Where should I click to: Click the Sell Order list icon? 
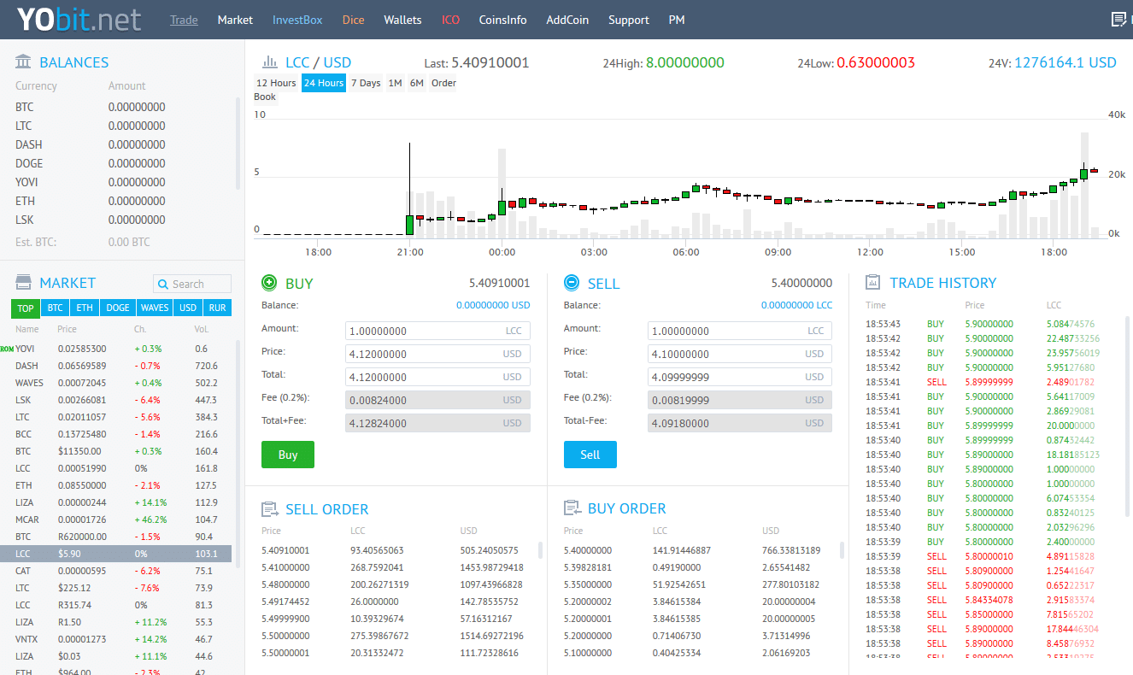pyautogui.click(x=270, y=509)
